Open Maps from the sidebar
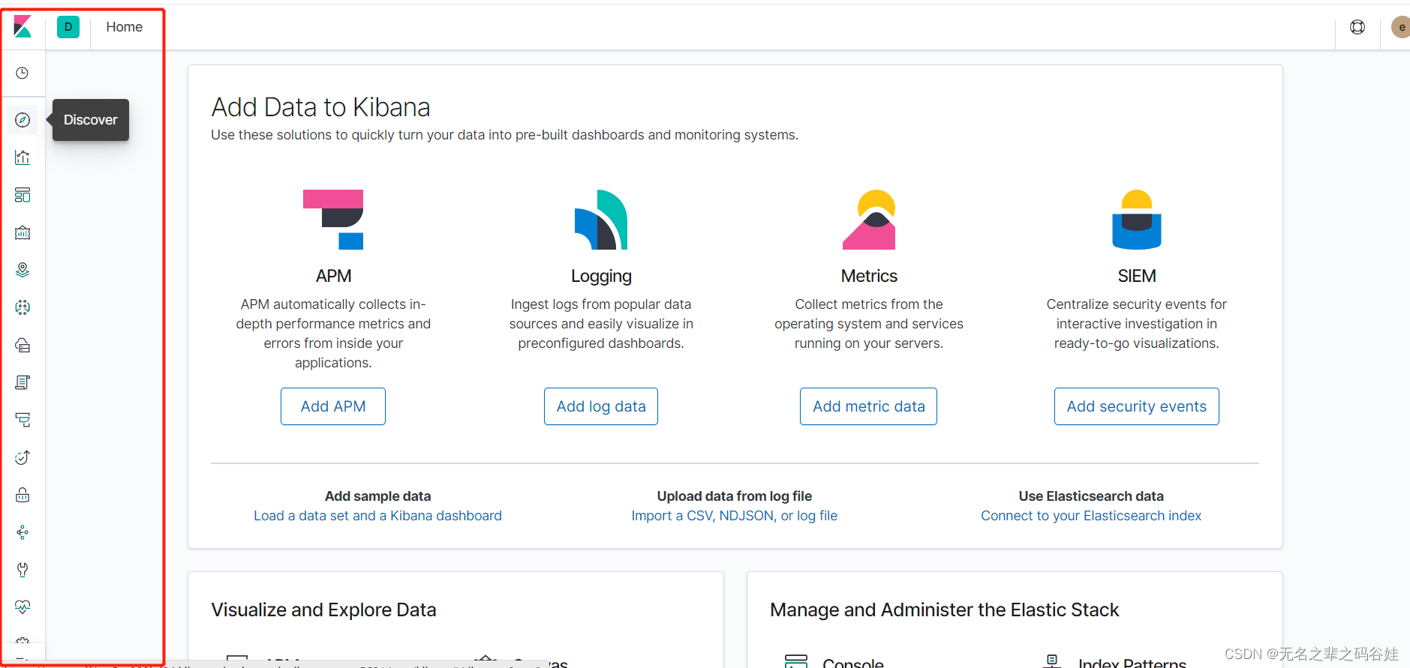 pyautogui.click(x=23, y=270)
